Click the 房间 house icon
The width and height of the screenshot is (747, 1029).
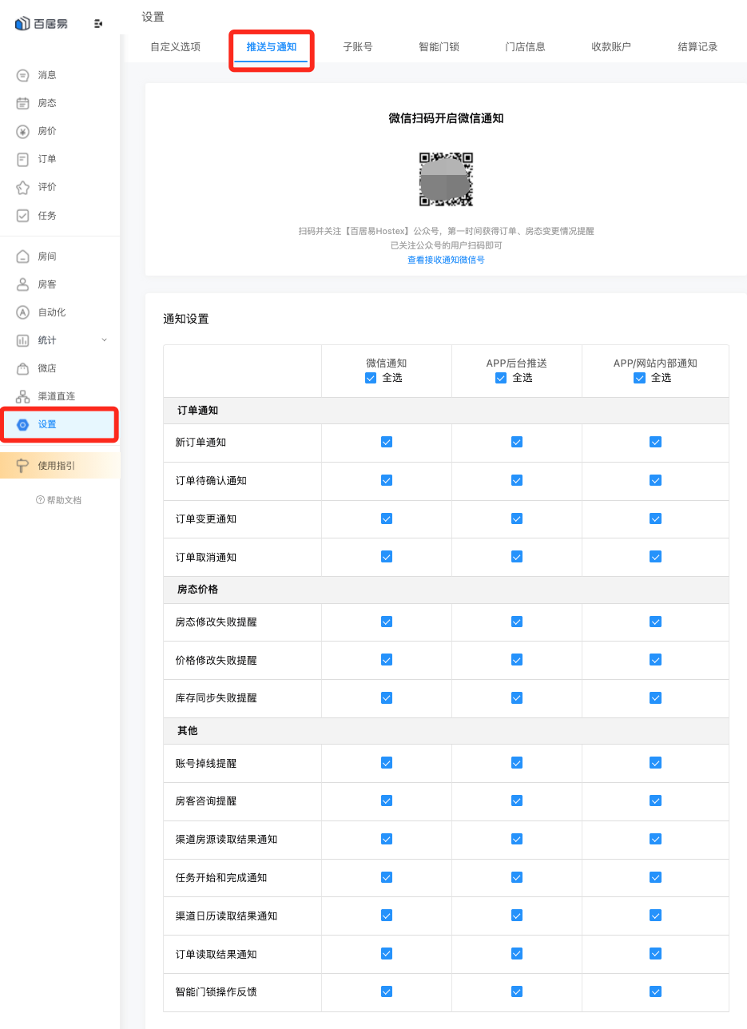[x=23, y=256]
